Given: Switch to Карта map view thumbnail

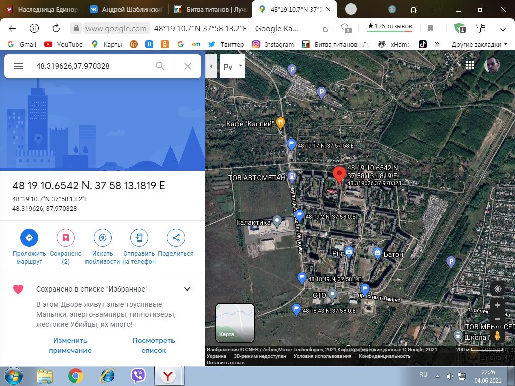Looking at the screenshot, I should (x=235, y=323).
